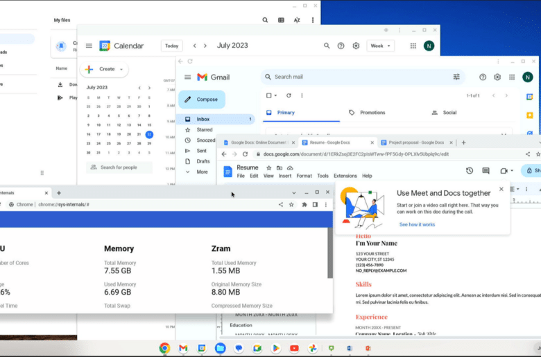The height and width of the screenshot is (357, 541).
Task: Toggle the side panel in sys-internals Chrome window
Action: click(x=315, y=205)
